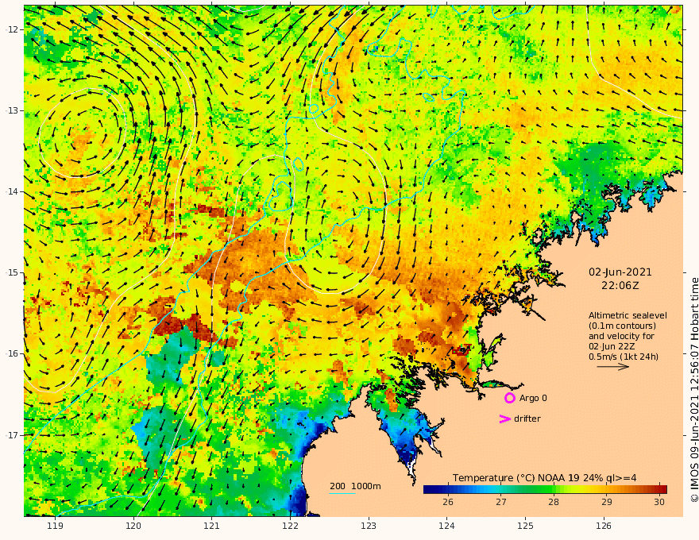
Task: Click latitude axis label -13
Action: 12,110
